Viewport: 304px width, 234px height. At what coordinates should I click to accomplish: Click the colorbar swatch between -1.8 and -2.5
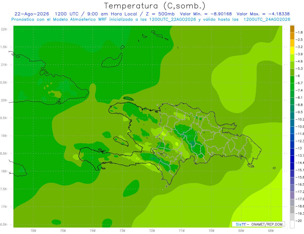292,36
